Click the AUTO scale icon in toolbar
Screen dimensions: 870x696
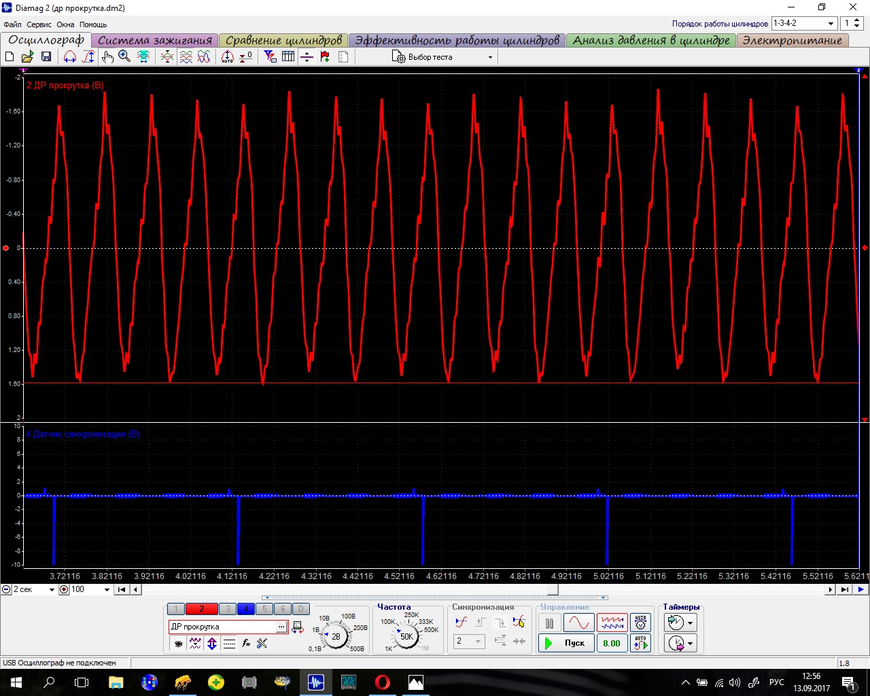coord(228,57)
